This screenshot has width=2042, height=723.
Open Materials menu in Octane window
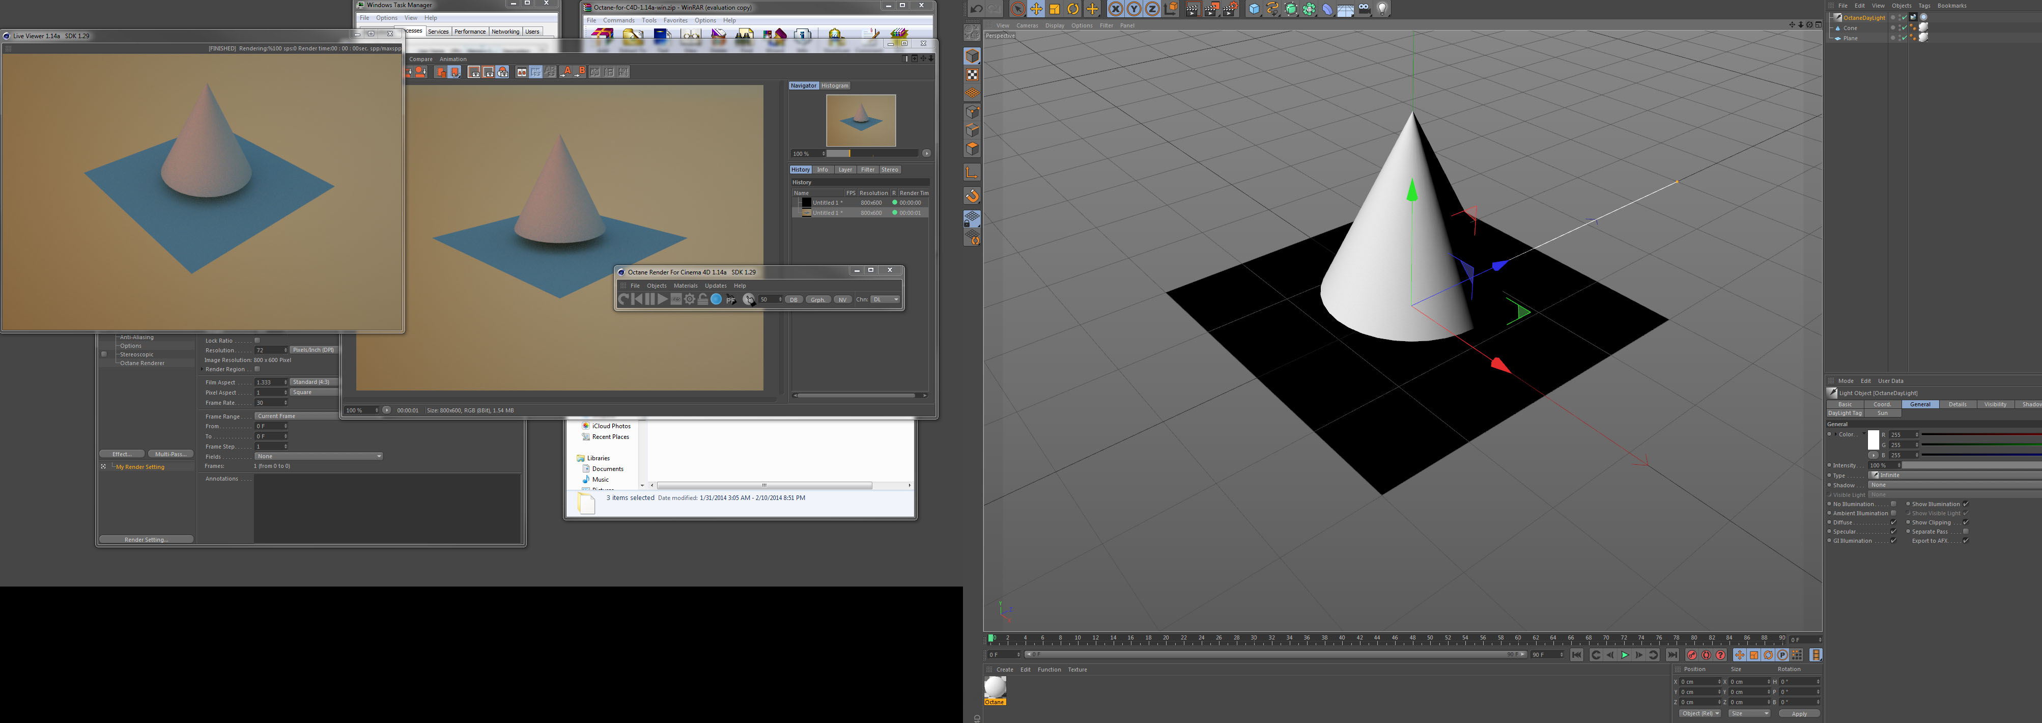685,286
